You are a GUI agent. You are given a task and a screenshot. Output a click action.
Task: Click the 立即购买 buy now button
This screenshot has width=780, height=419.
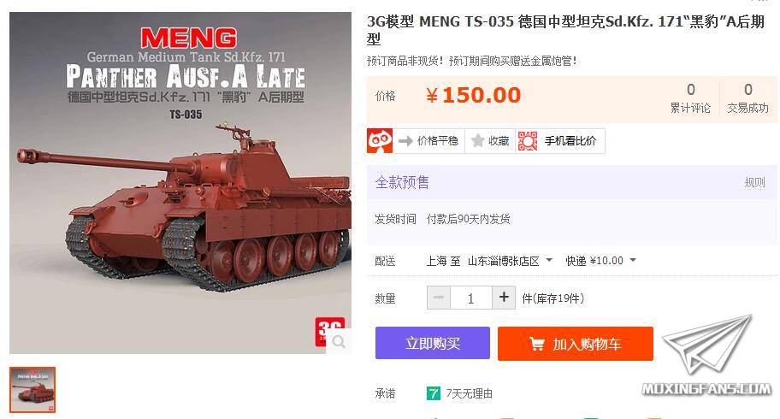tap(432, 344)
